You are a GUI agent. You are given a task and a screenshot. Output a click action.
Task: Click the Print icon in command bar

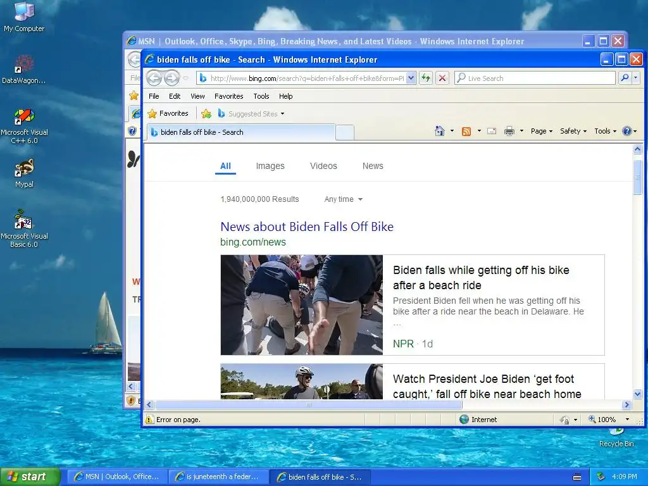tap(509, 132)
